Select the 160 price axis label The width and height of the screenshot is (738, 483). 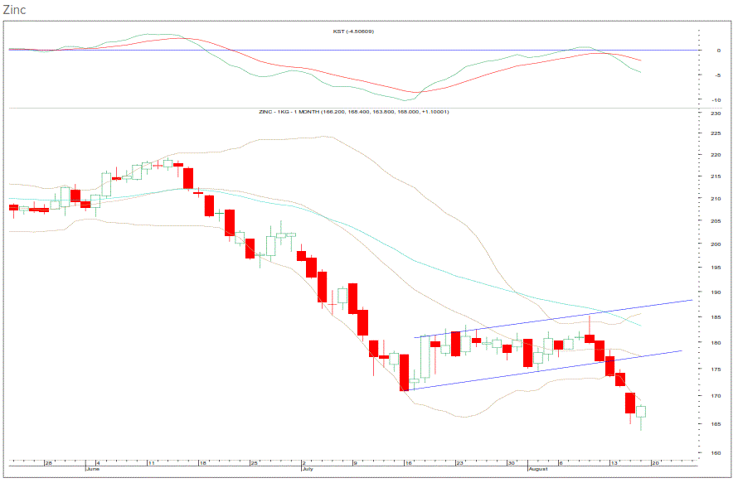point(716,453)
